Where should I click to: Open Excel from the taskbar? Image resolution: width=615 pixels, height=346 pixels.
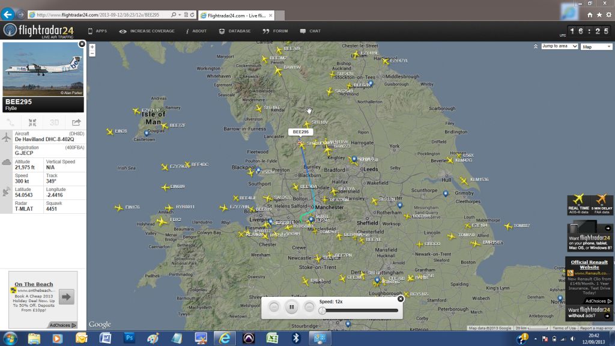click(x=272, y=338)
